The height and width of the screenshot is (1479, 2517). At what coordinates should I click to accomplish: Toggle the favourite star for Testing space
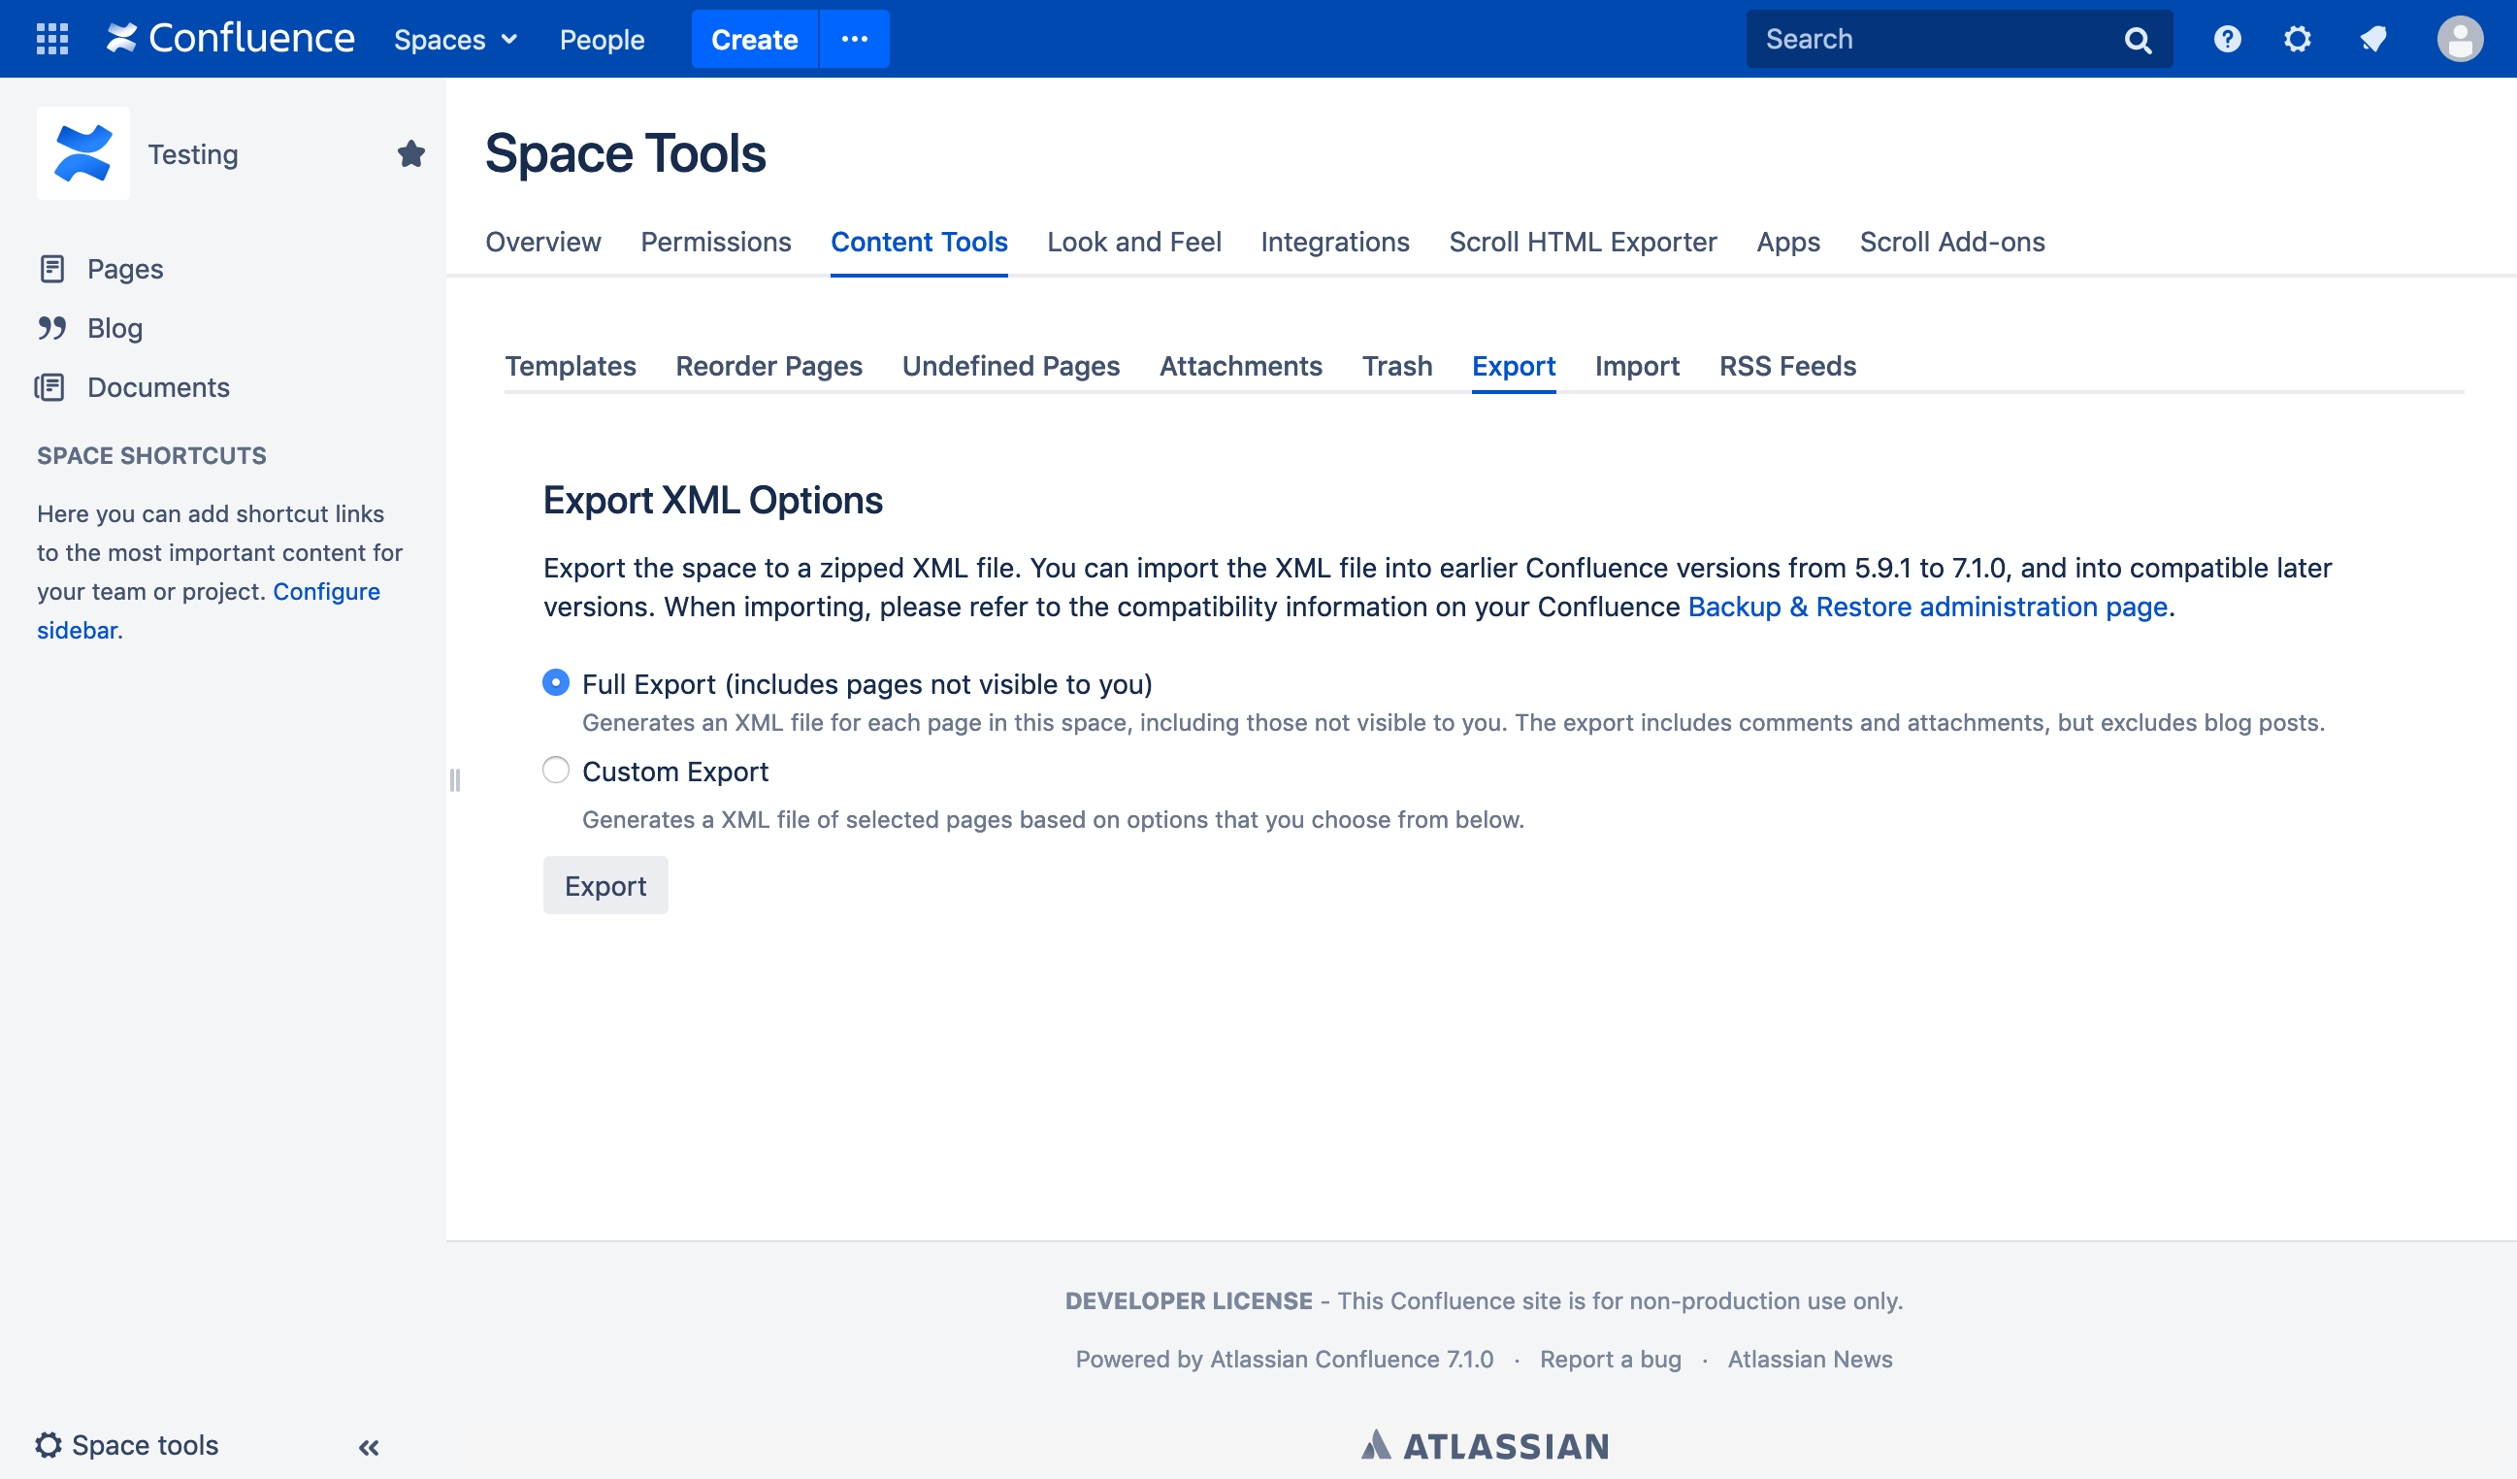(x=410, y=153)
